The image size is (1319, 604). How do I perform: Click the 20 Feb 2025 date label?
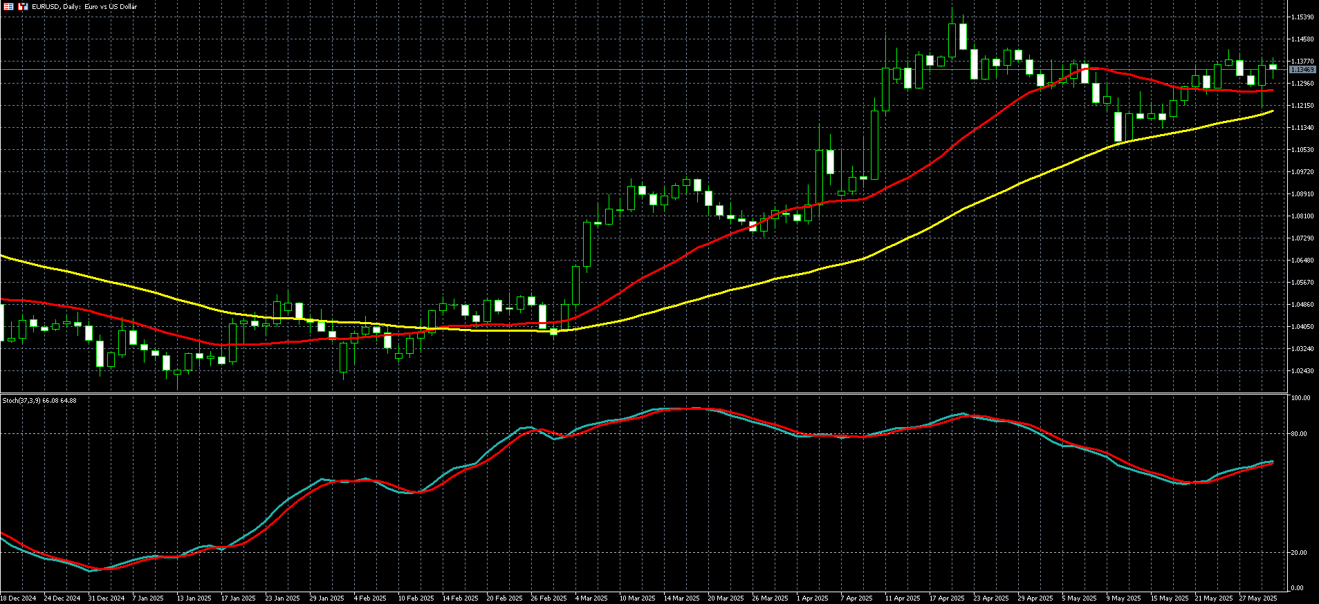click(x=505, y=598)
